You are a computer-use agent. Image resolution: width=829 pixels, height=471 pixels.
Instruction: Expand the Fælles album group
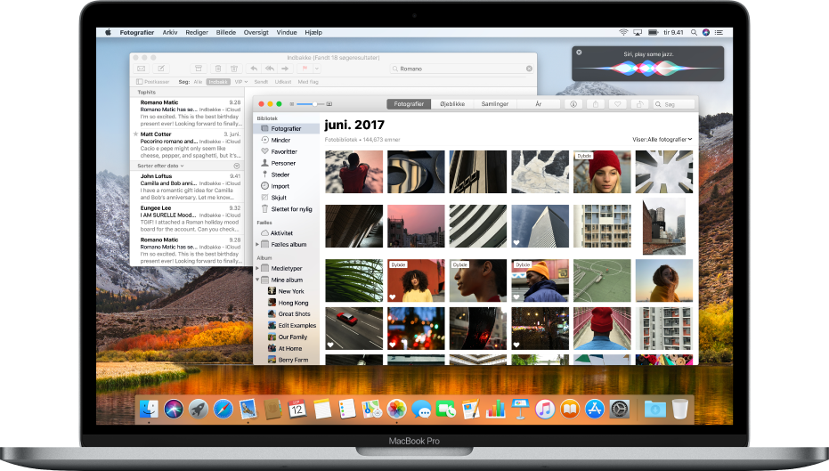point(257,244)
